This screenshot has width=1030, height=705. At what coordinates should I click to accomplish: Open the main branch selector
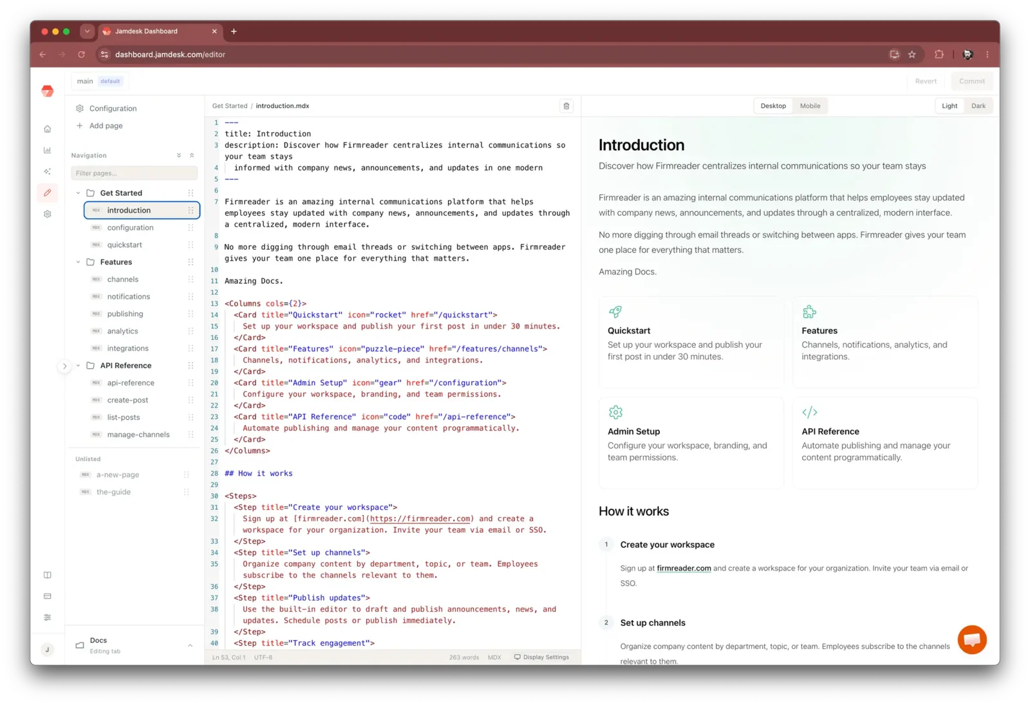(99, 81)
